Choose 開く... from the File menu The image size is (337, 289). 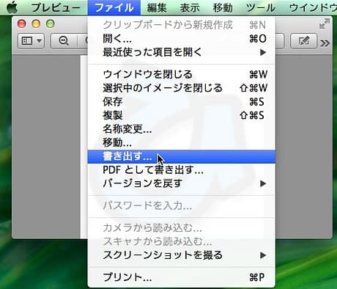(x=182, y=39)
